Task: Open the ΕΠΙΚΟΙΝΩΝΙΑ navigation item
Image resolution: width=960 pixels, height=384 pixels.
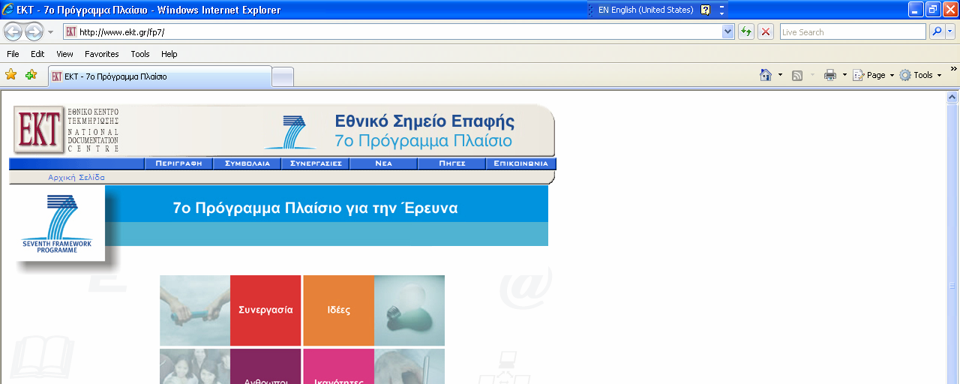Action: click(520, 163)
